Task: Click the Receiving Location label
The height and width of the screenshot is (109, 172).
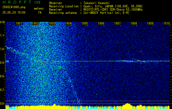Action: 64,6
